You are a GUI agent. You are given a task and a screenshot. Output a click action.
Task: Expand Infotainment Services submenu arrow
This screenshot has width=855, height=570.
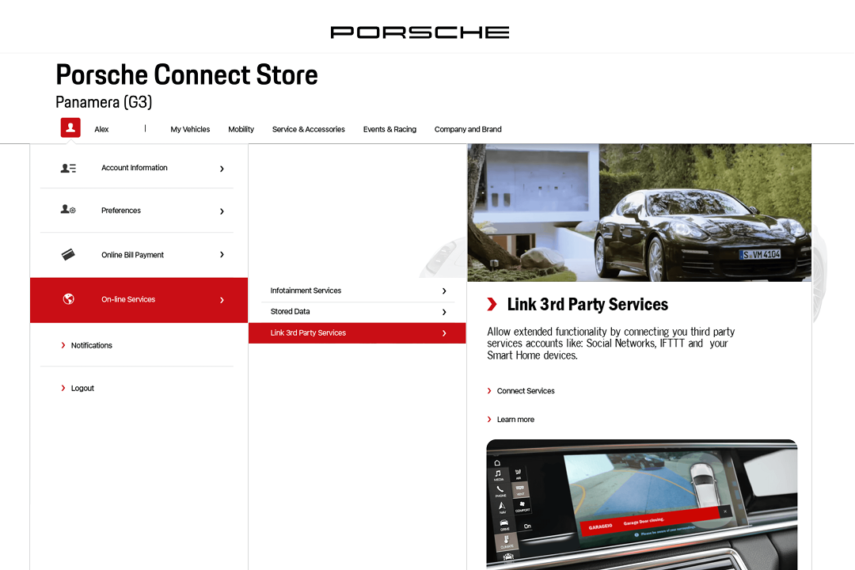coord(444,291)
